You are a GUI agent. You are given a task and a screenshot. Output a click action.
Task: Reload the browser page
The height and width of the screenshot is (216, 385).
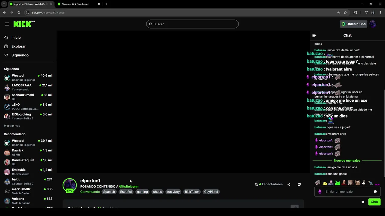(x=19, y=13)
